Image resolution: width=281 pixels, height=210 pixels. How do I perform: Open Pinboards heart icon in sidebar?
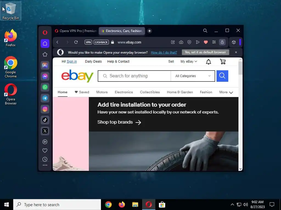tap(45, 151)
